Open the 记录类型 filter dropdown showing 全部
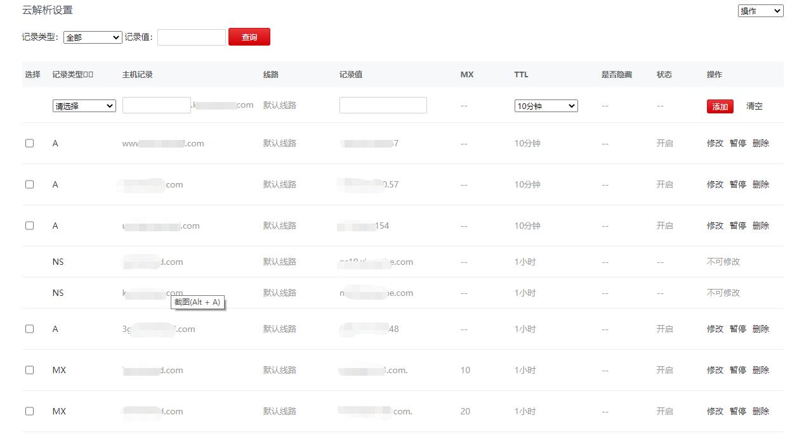This screenshot has width=804, height=434. pyautogui.click(x=92, y=37)
